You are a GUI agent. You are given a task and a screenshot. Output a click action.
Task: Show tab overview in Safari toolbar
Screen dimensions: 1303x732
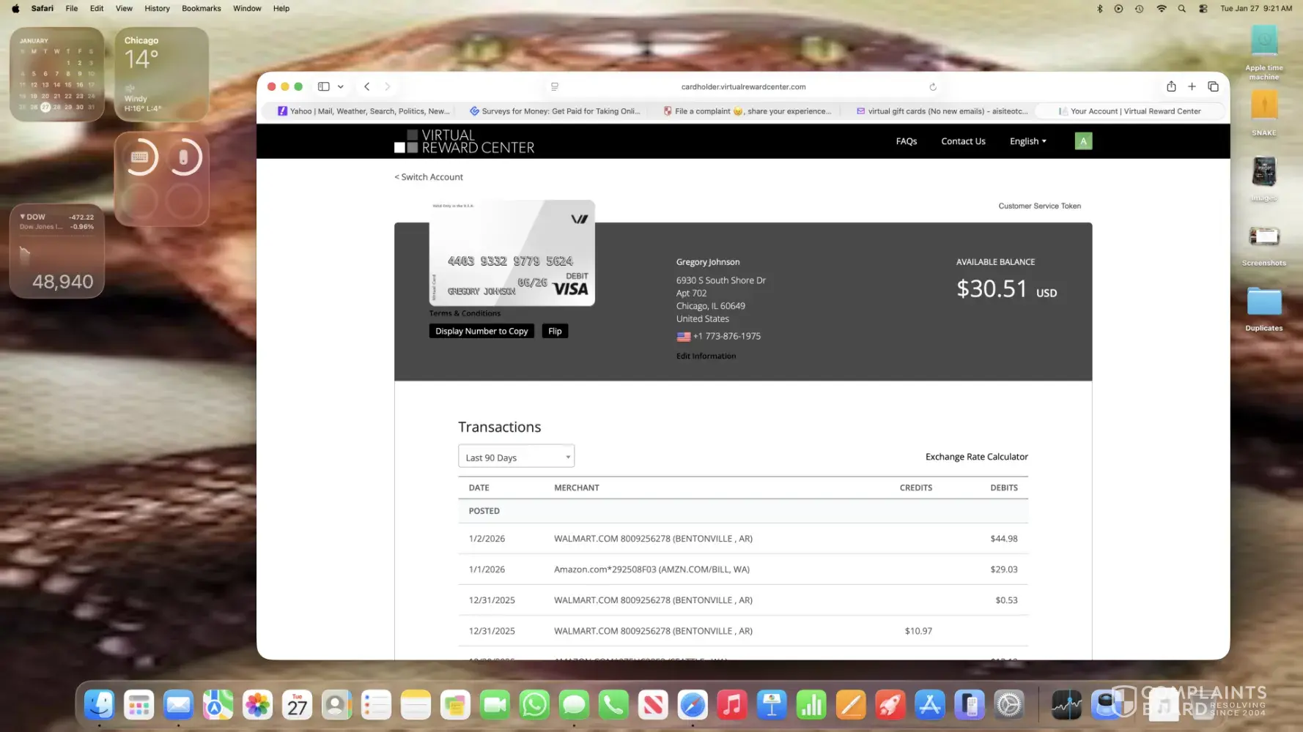tap(1213, 86)
